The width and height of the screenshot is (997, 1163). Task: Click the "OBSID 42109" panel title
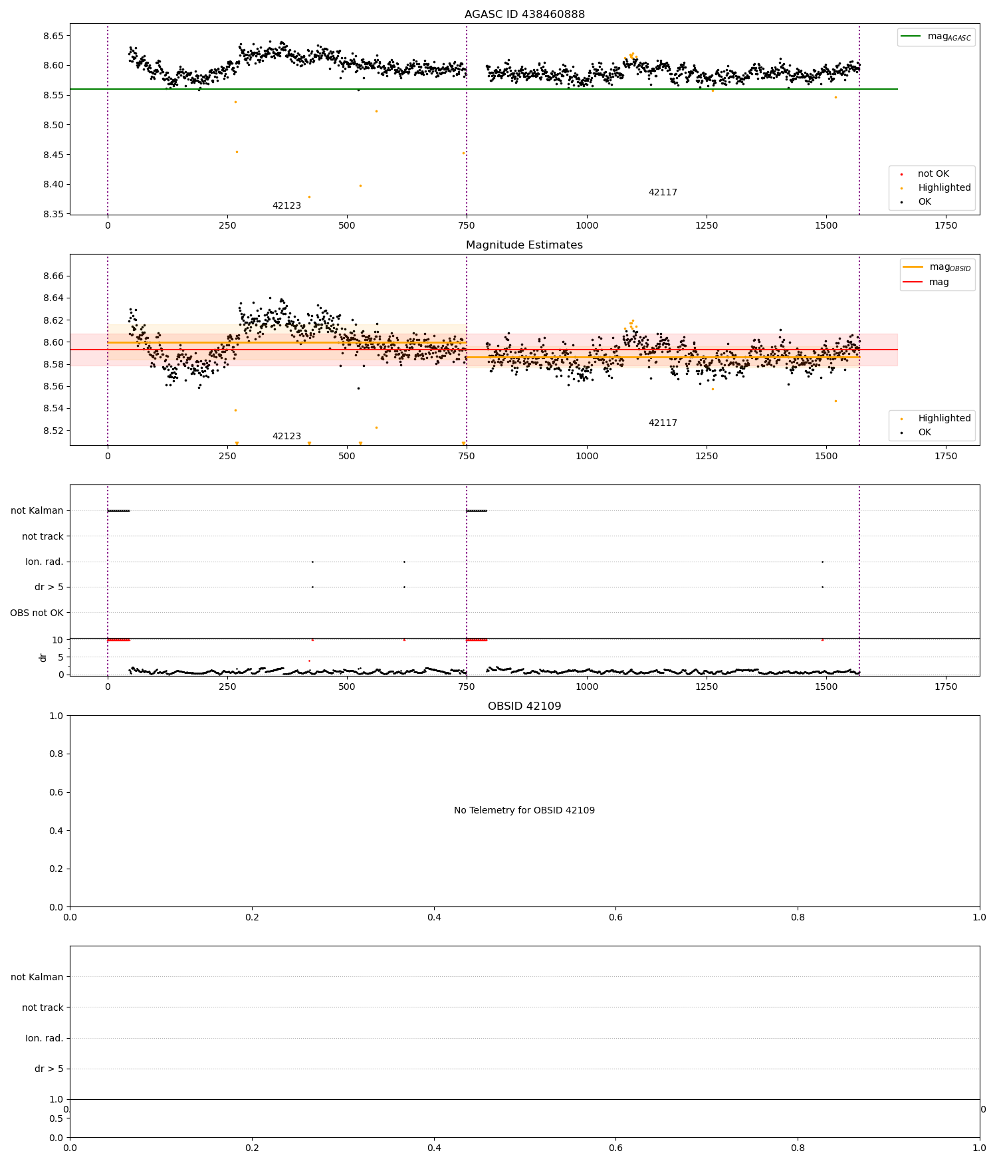(524, 706)
